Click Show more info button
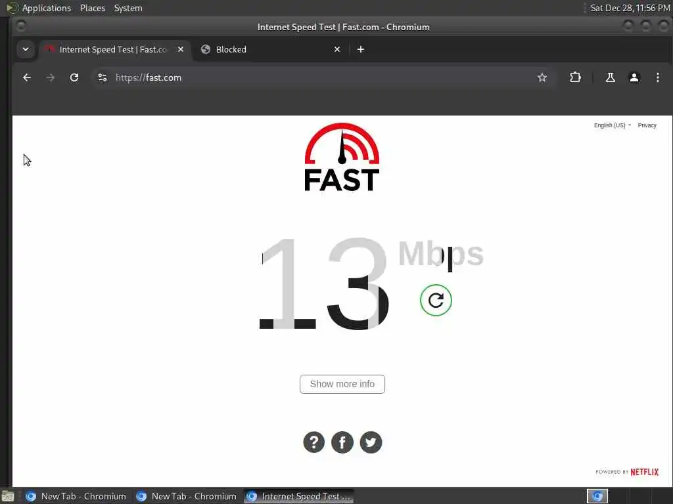 tap(342, 384)
